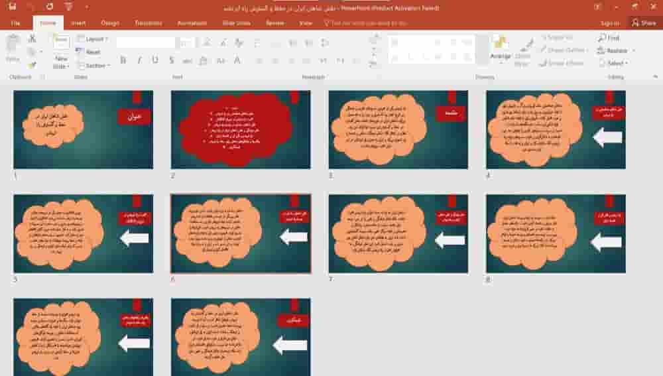663x376 pixels.
Task: Click the Save icon in title bar
Action: pyautogui.click(x=12, y=7)
